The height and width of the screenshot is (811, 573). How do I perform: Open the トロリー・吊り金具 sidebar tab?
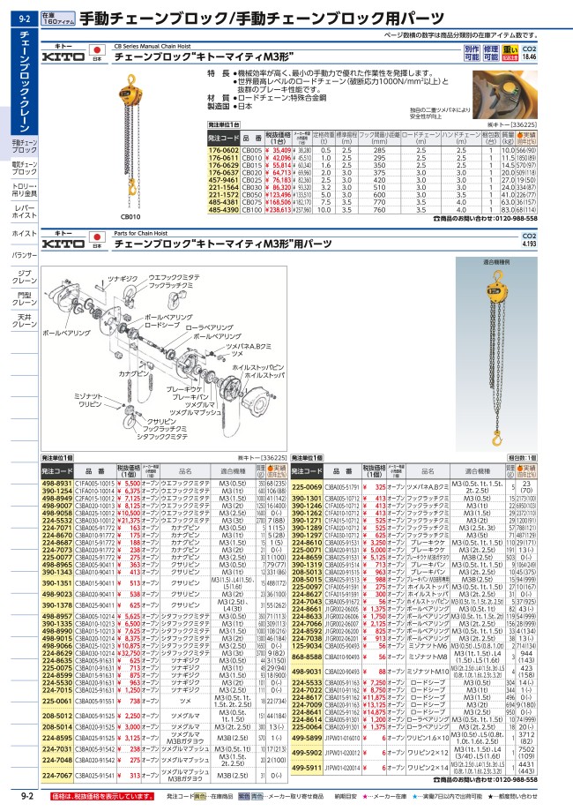pos(25,190)
